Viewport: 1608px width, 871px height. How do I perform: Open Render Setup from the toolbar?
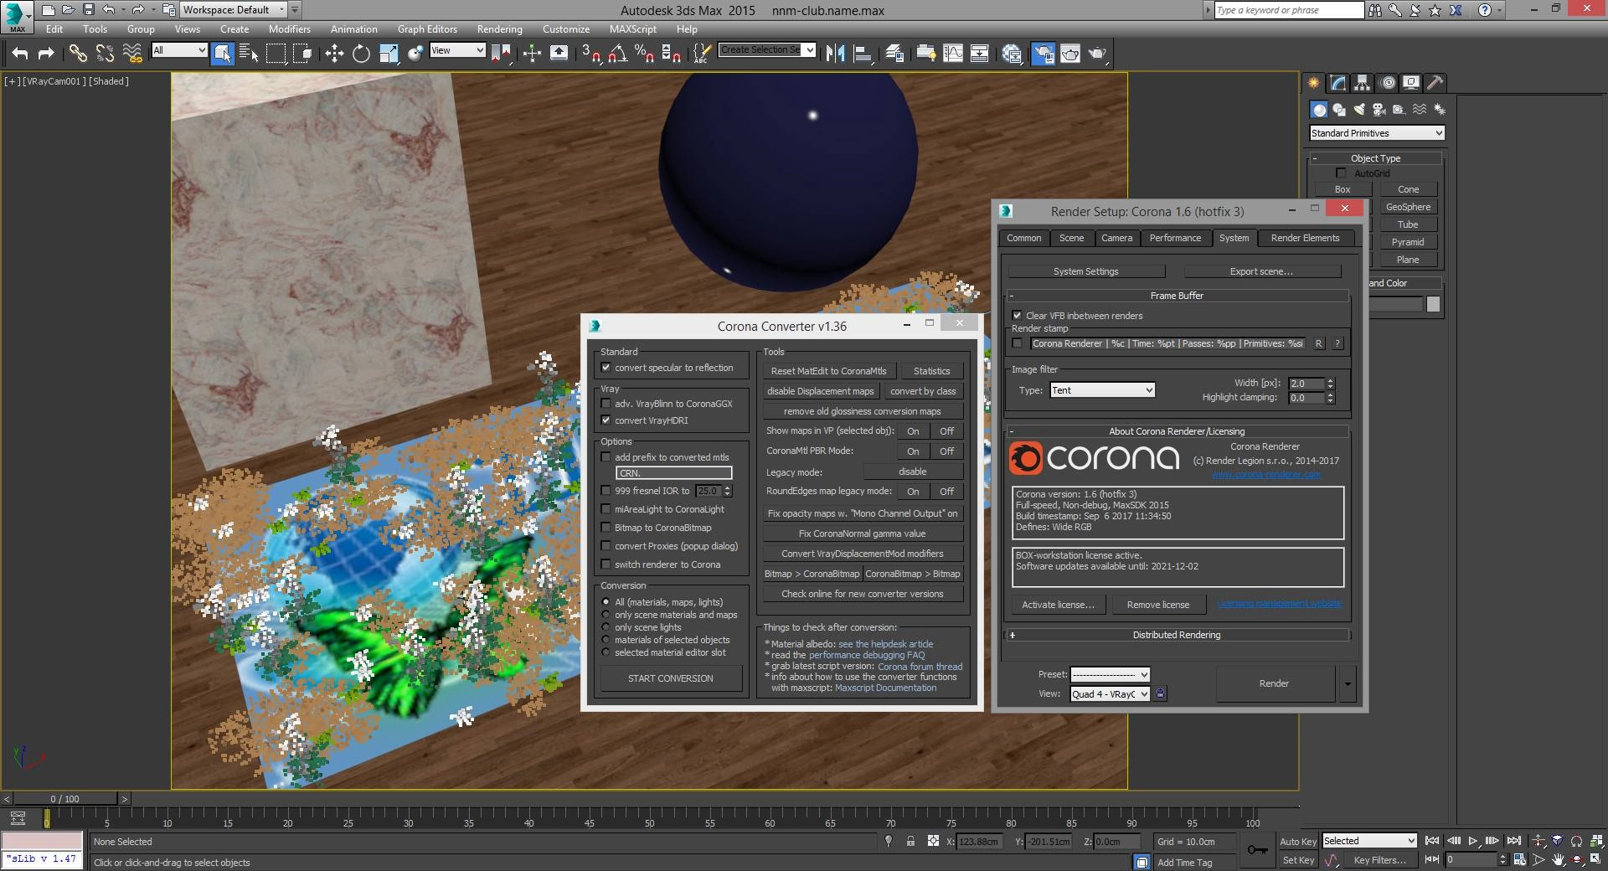1043,54
